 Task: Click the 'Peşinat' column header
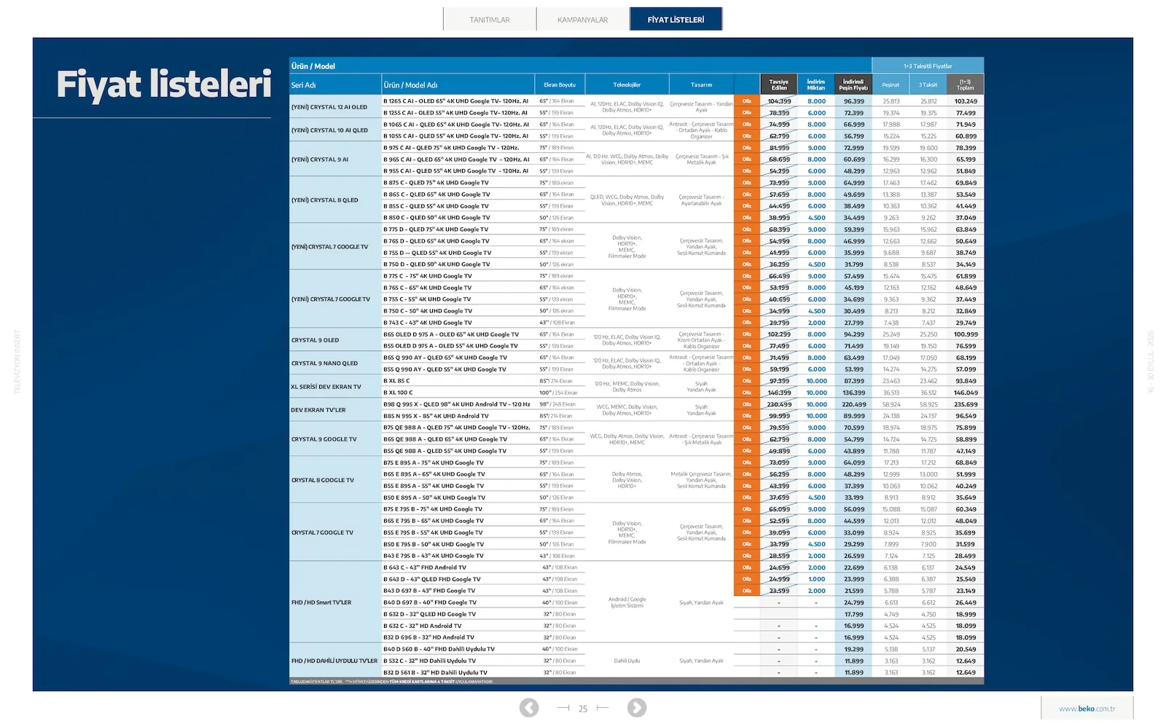point(891,85)
